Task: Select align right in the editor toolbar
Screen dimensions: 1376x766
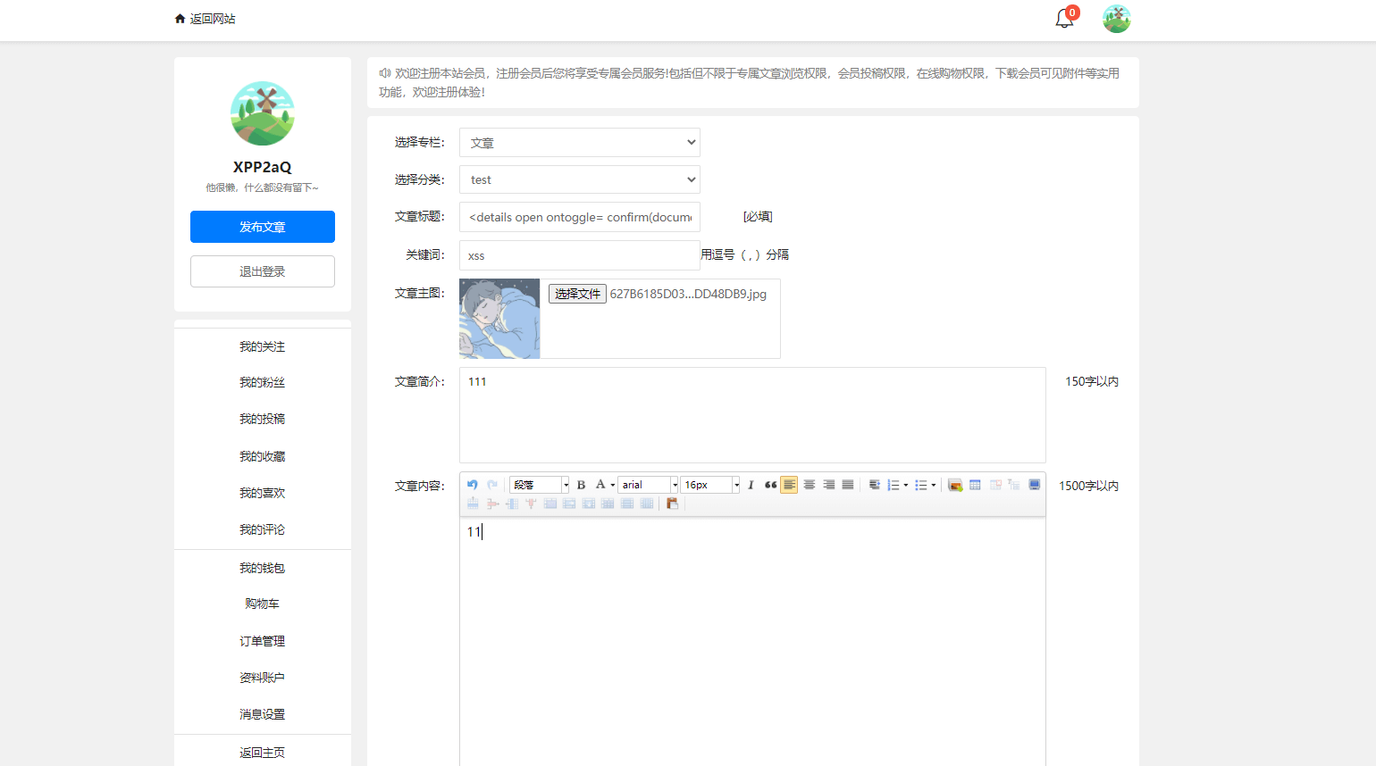Action: pyautogui.click(x=829, y=485)
